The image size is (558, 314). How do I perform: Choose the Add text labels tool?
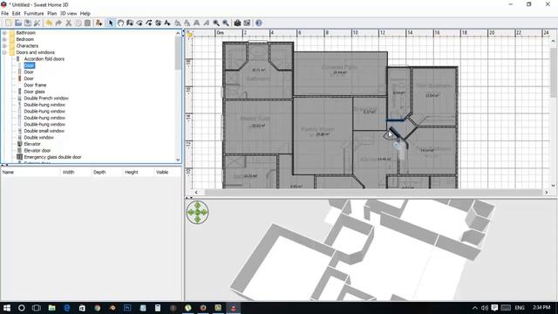[167, 24]
